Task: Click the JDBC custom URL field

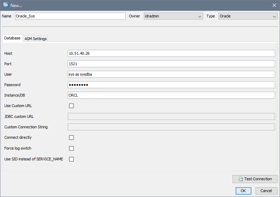Action: (171, 116)
